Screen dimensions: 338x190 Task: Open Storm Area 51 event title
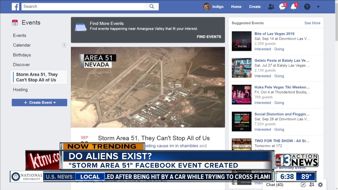pyautogui.click(x=154, y=138)
